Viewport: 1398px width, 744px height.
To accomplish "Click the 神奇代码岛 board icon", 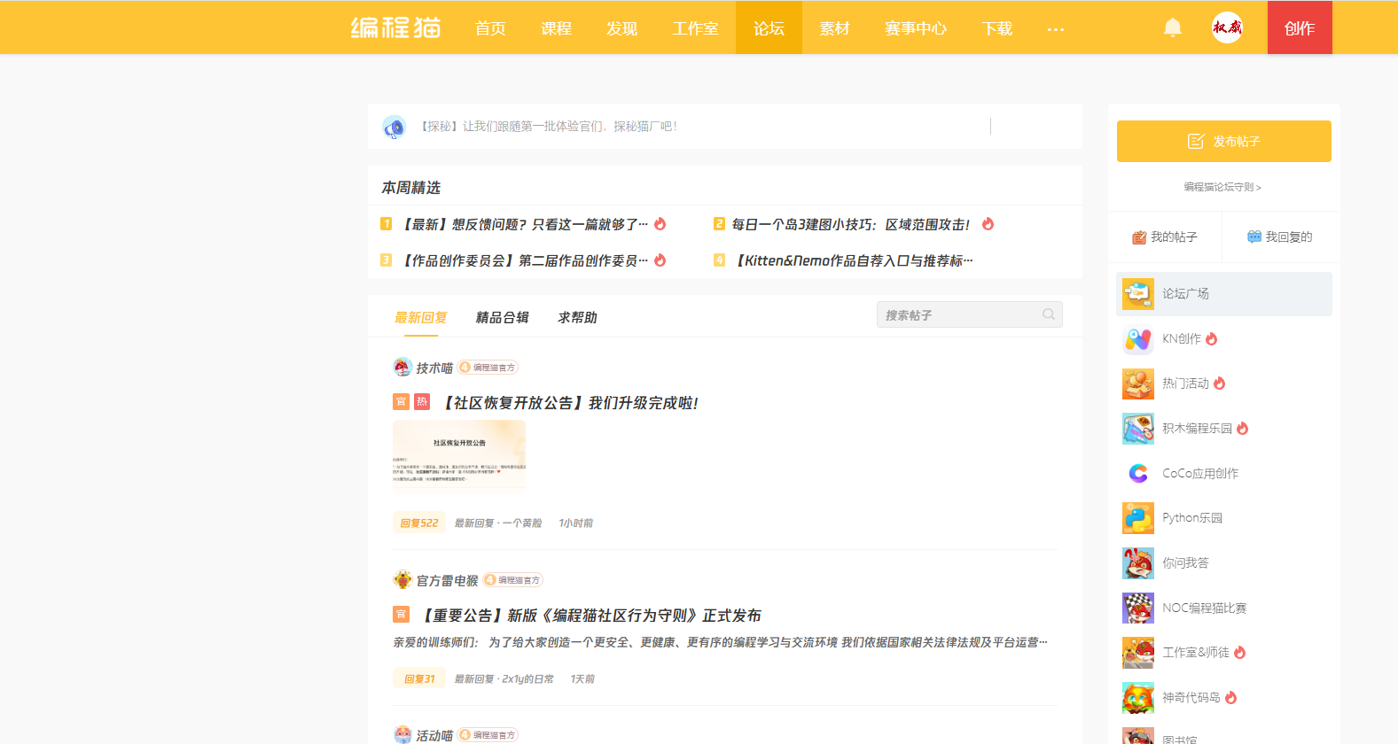I will pyautogui.click(x=1138, y=698).
